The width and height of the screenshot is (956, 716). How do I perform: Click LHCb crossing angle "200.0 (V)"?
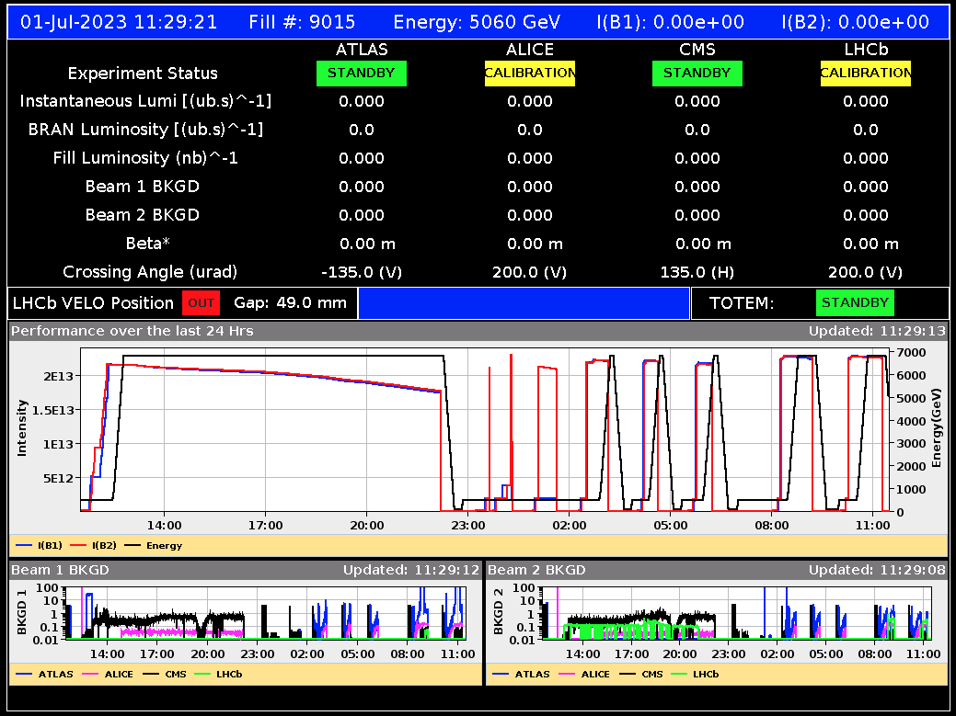866,272
